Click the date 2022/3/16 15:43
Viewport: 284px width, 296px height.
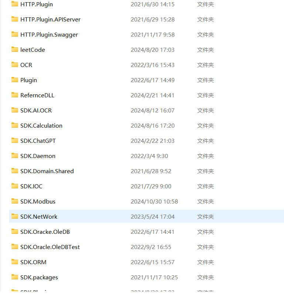pos(153,65)
